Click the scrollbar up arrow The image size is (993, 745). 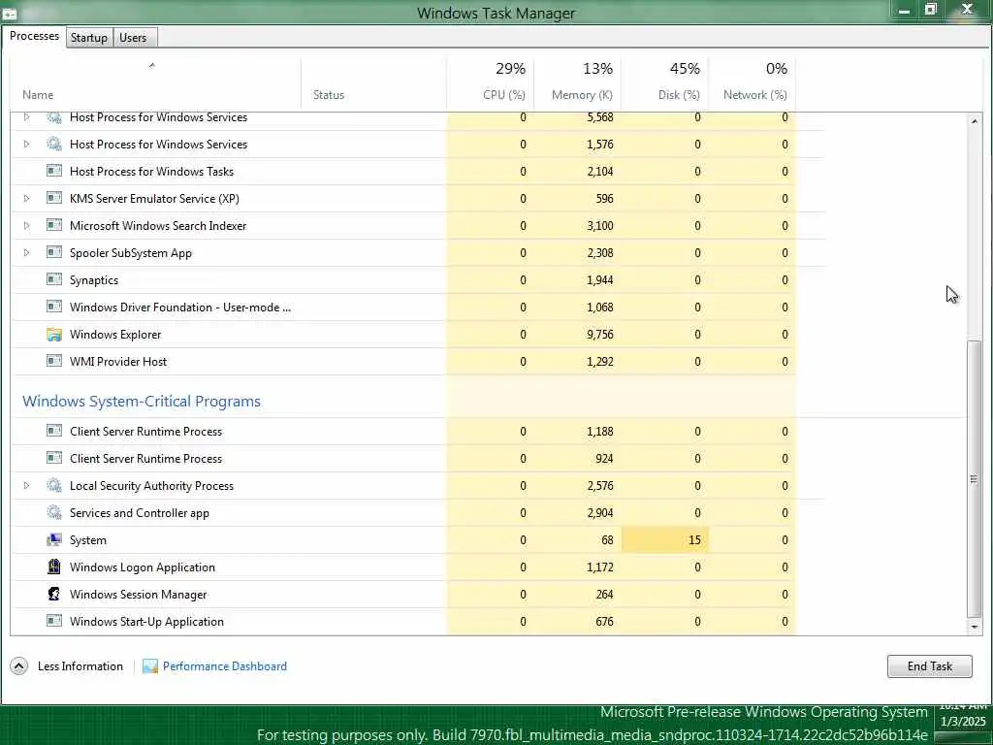pos(974,121)
